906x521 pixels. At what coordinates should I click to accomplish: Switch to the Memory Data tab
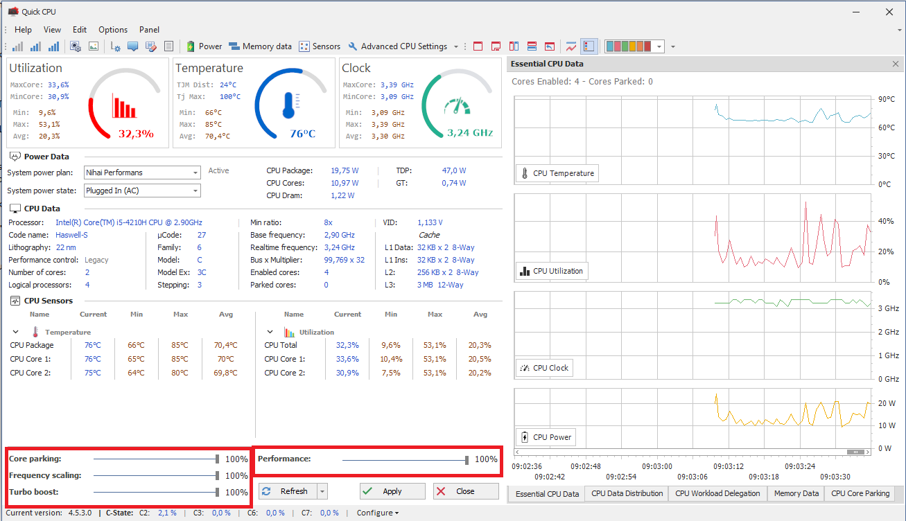coord(796,493)
